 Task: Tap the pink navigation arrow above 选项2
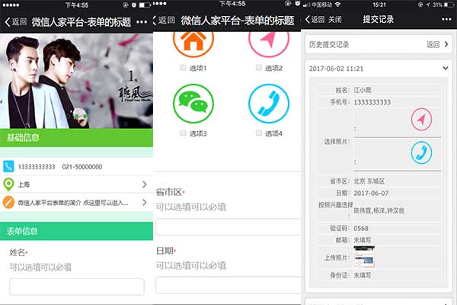[269, 43]
